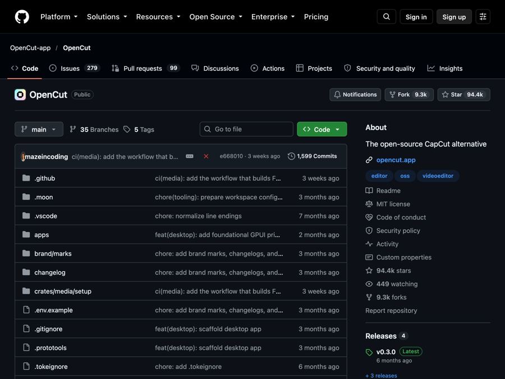Click the Custom properties note icon
The image size is (505, 379).
pyautogui.click(x=369, y=257)
